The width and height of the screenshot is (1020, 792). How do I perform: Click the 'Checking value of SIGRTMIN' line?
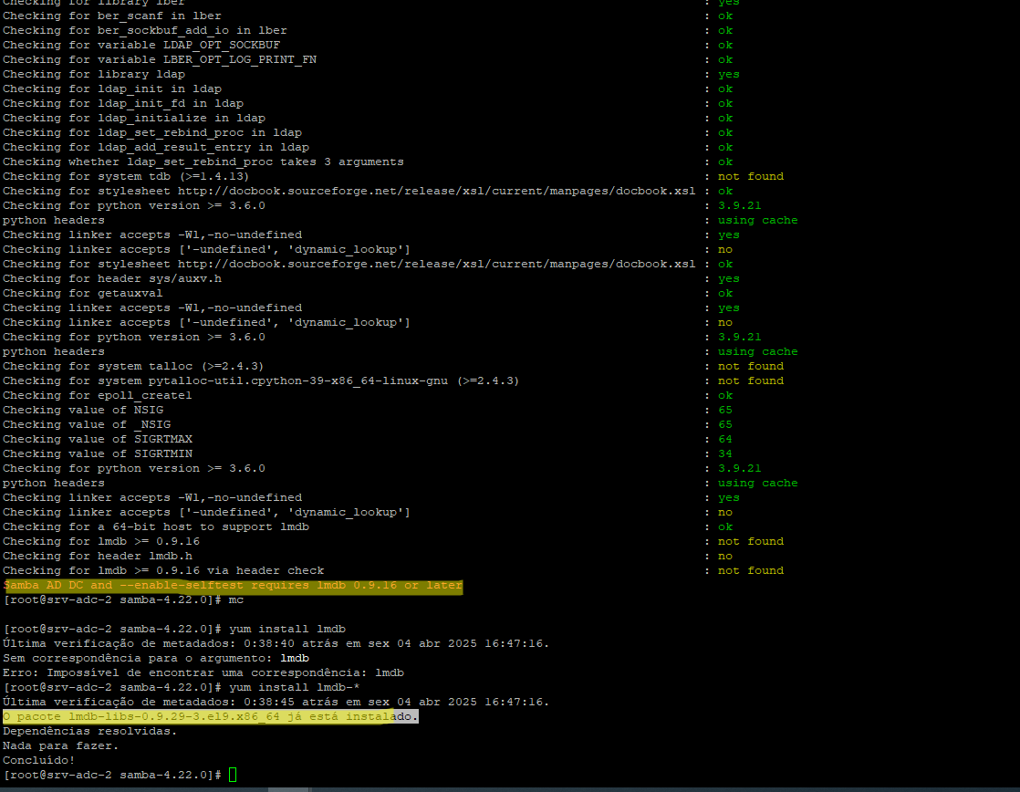pyautogui.click(x=98, y=453)
